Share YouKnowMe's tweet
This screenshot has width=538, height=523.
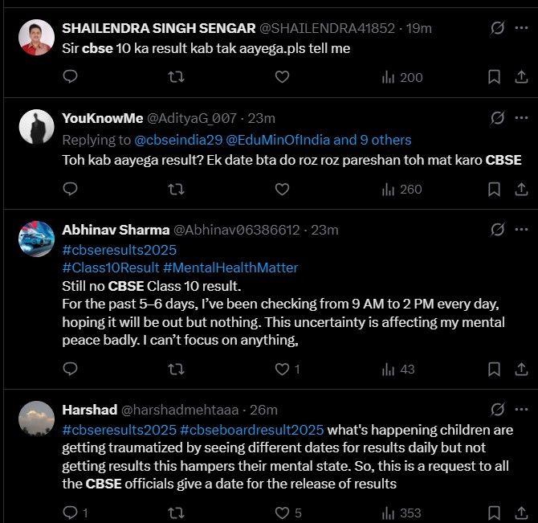(520, 190)
